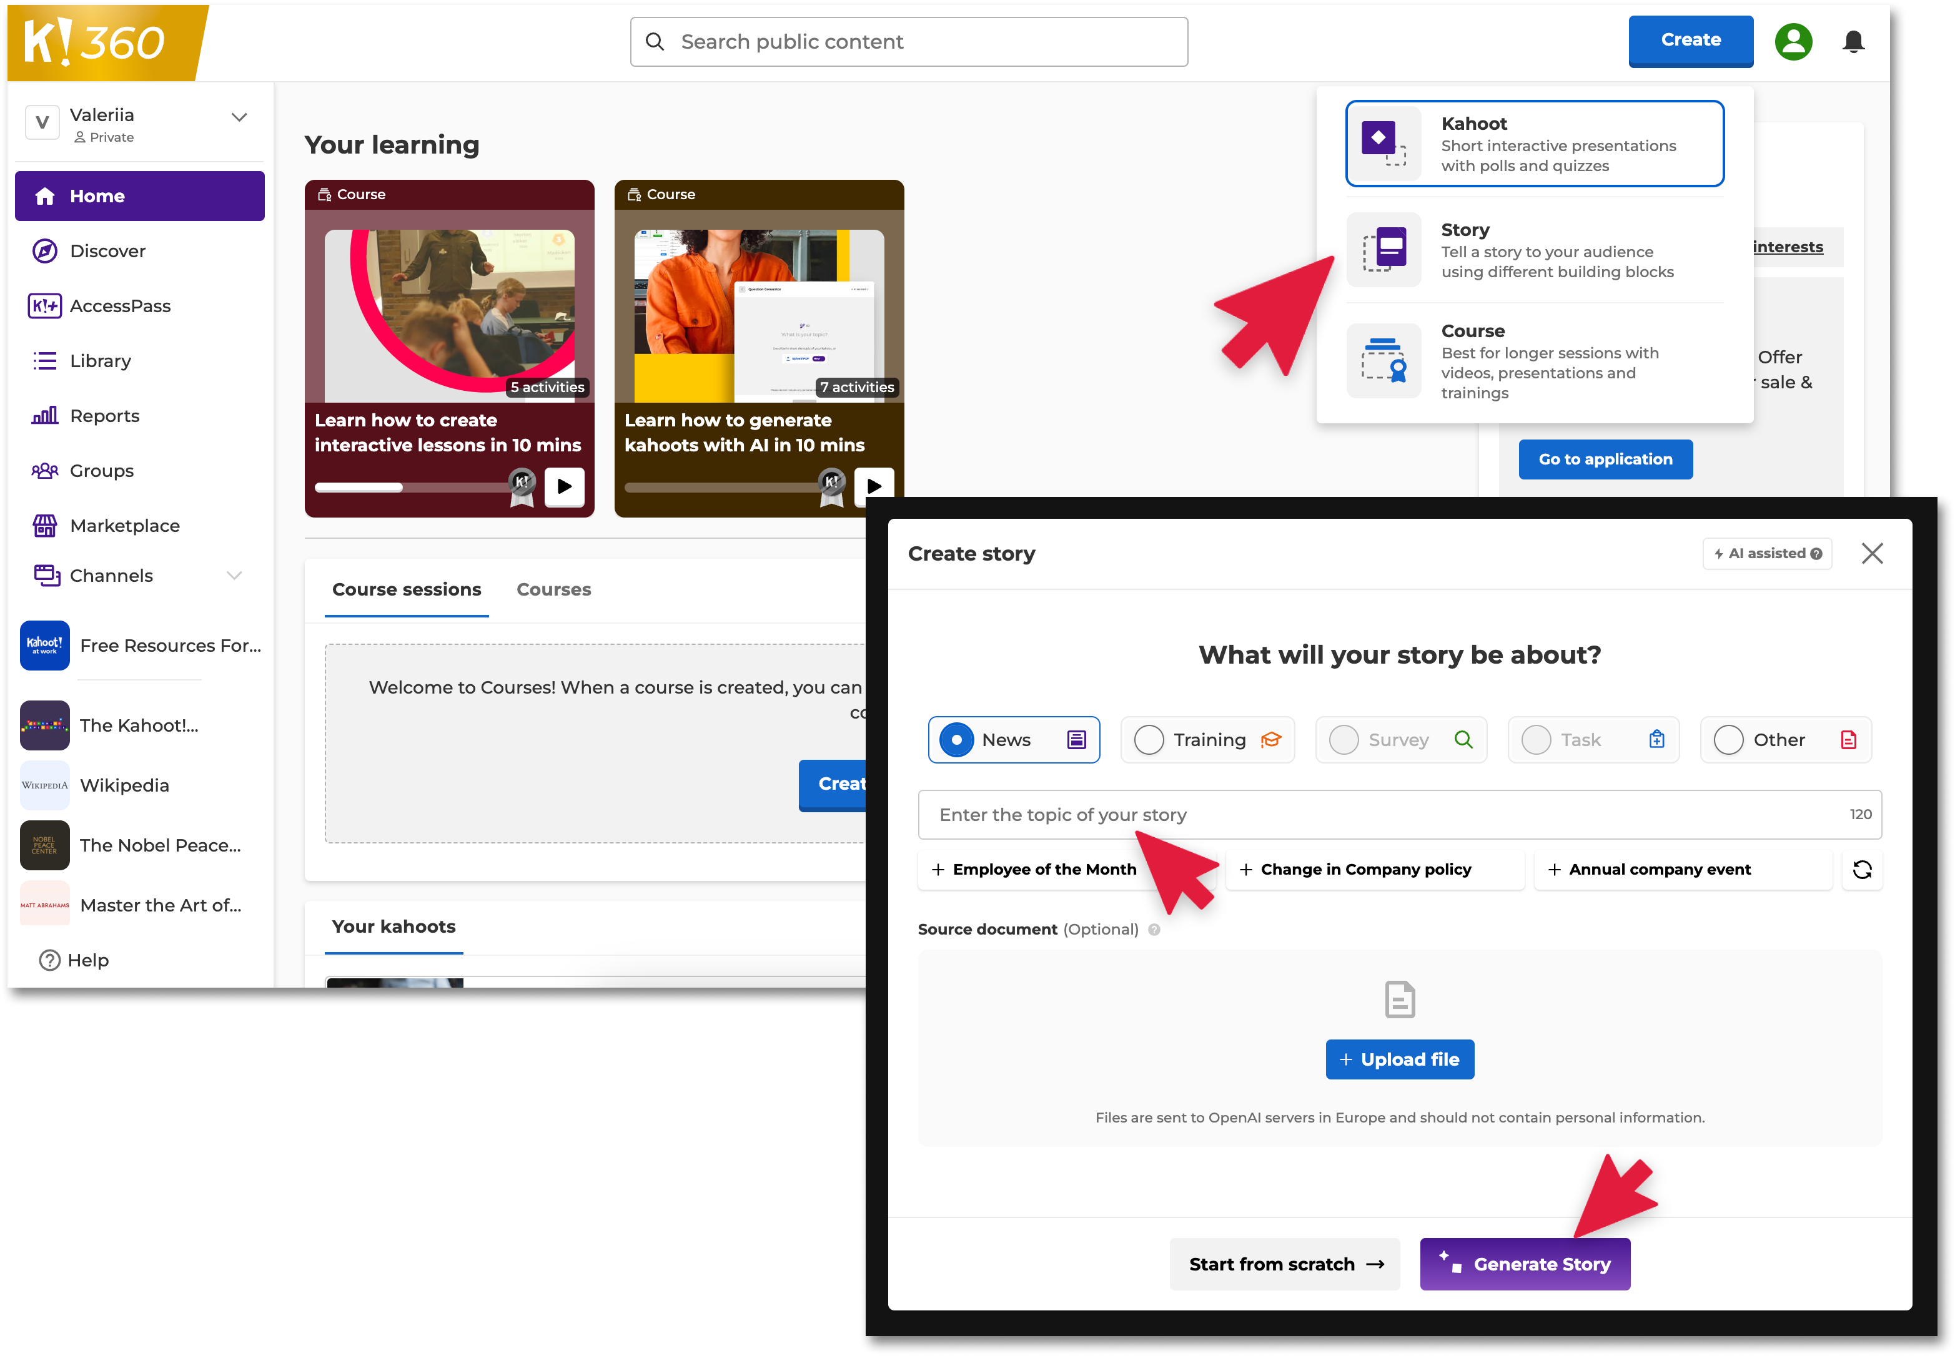Click the help icon beside Source document

[1154, 930]
